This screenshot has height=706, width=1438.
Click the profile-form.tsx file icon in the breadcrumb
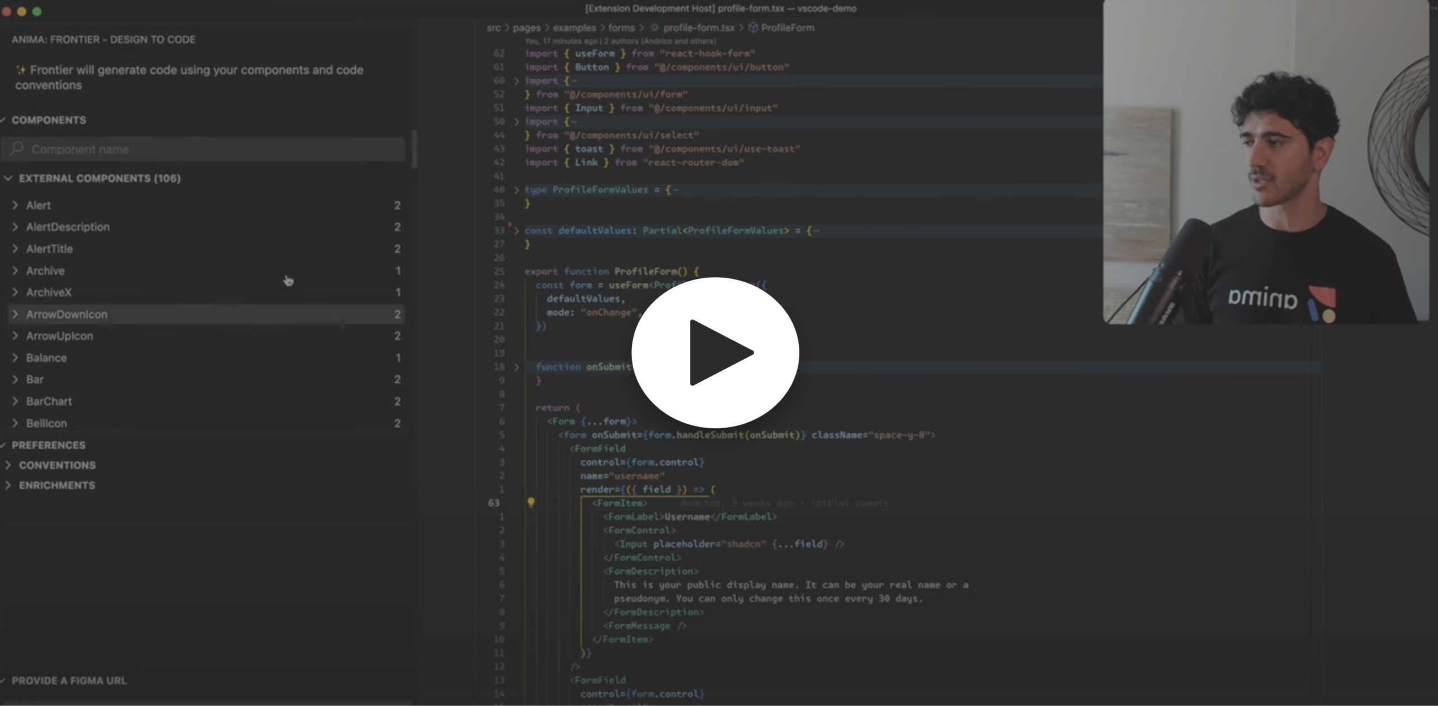654,27
